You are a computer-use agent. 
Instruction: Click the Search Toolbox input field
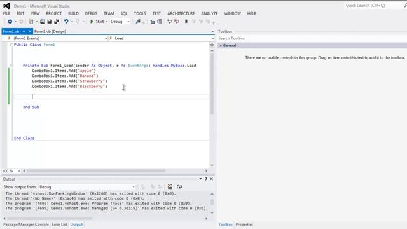[x=312, y=38]
